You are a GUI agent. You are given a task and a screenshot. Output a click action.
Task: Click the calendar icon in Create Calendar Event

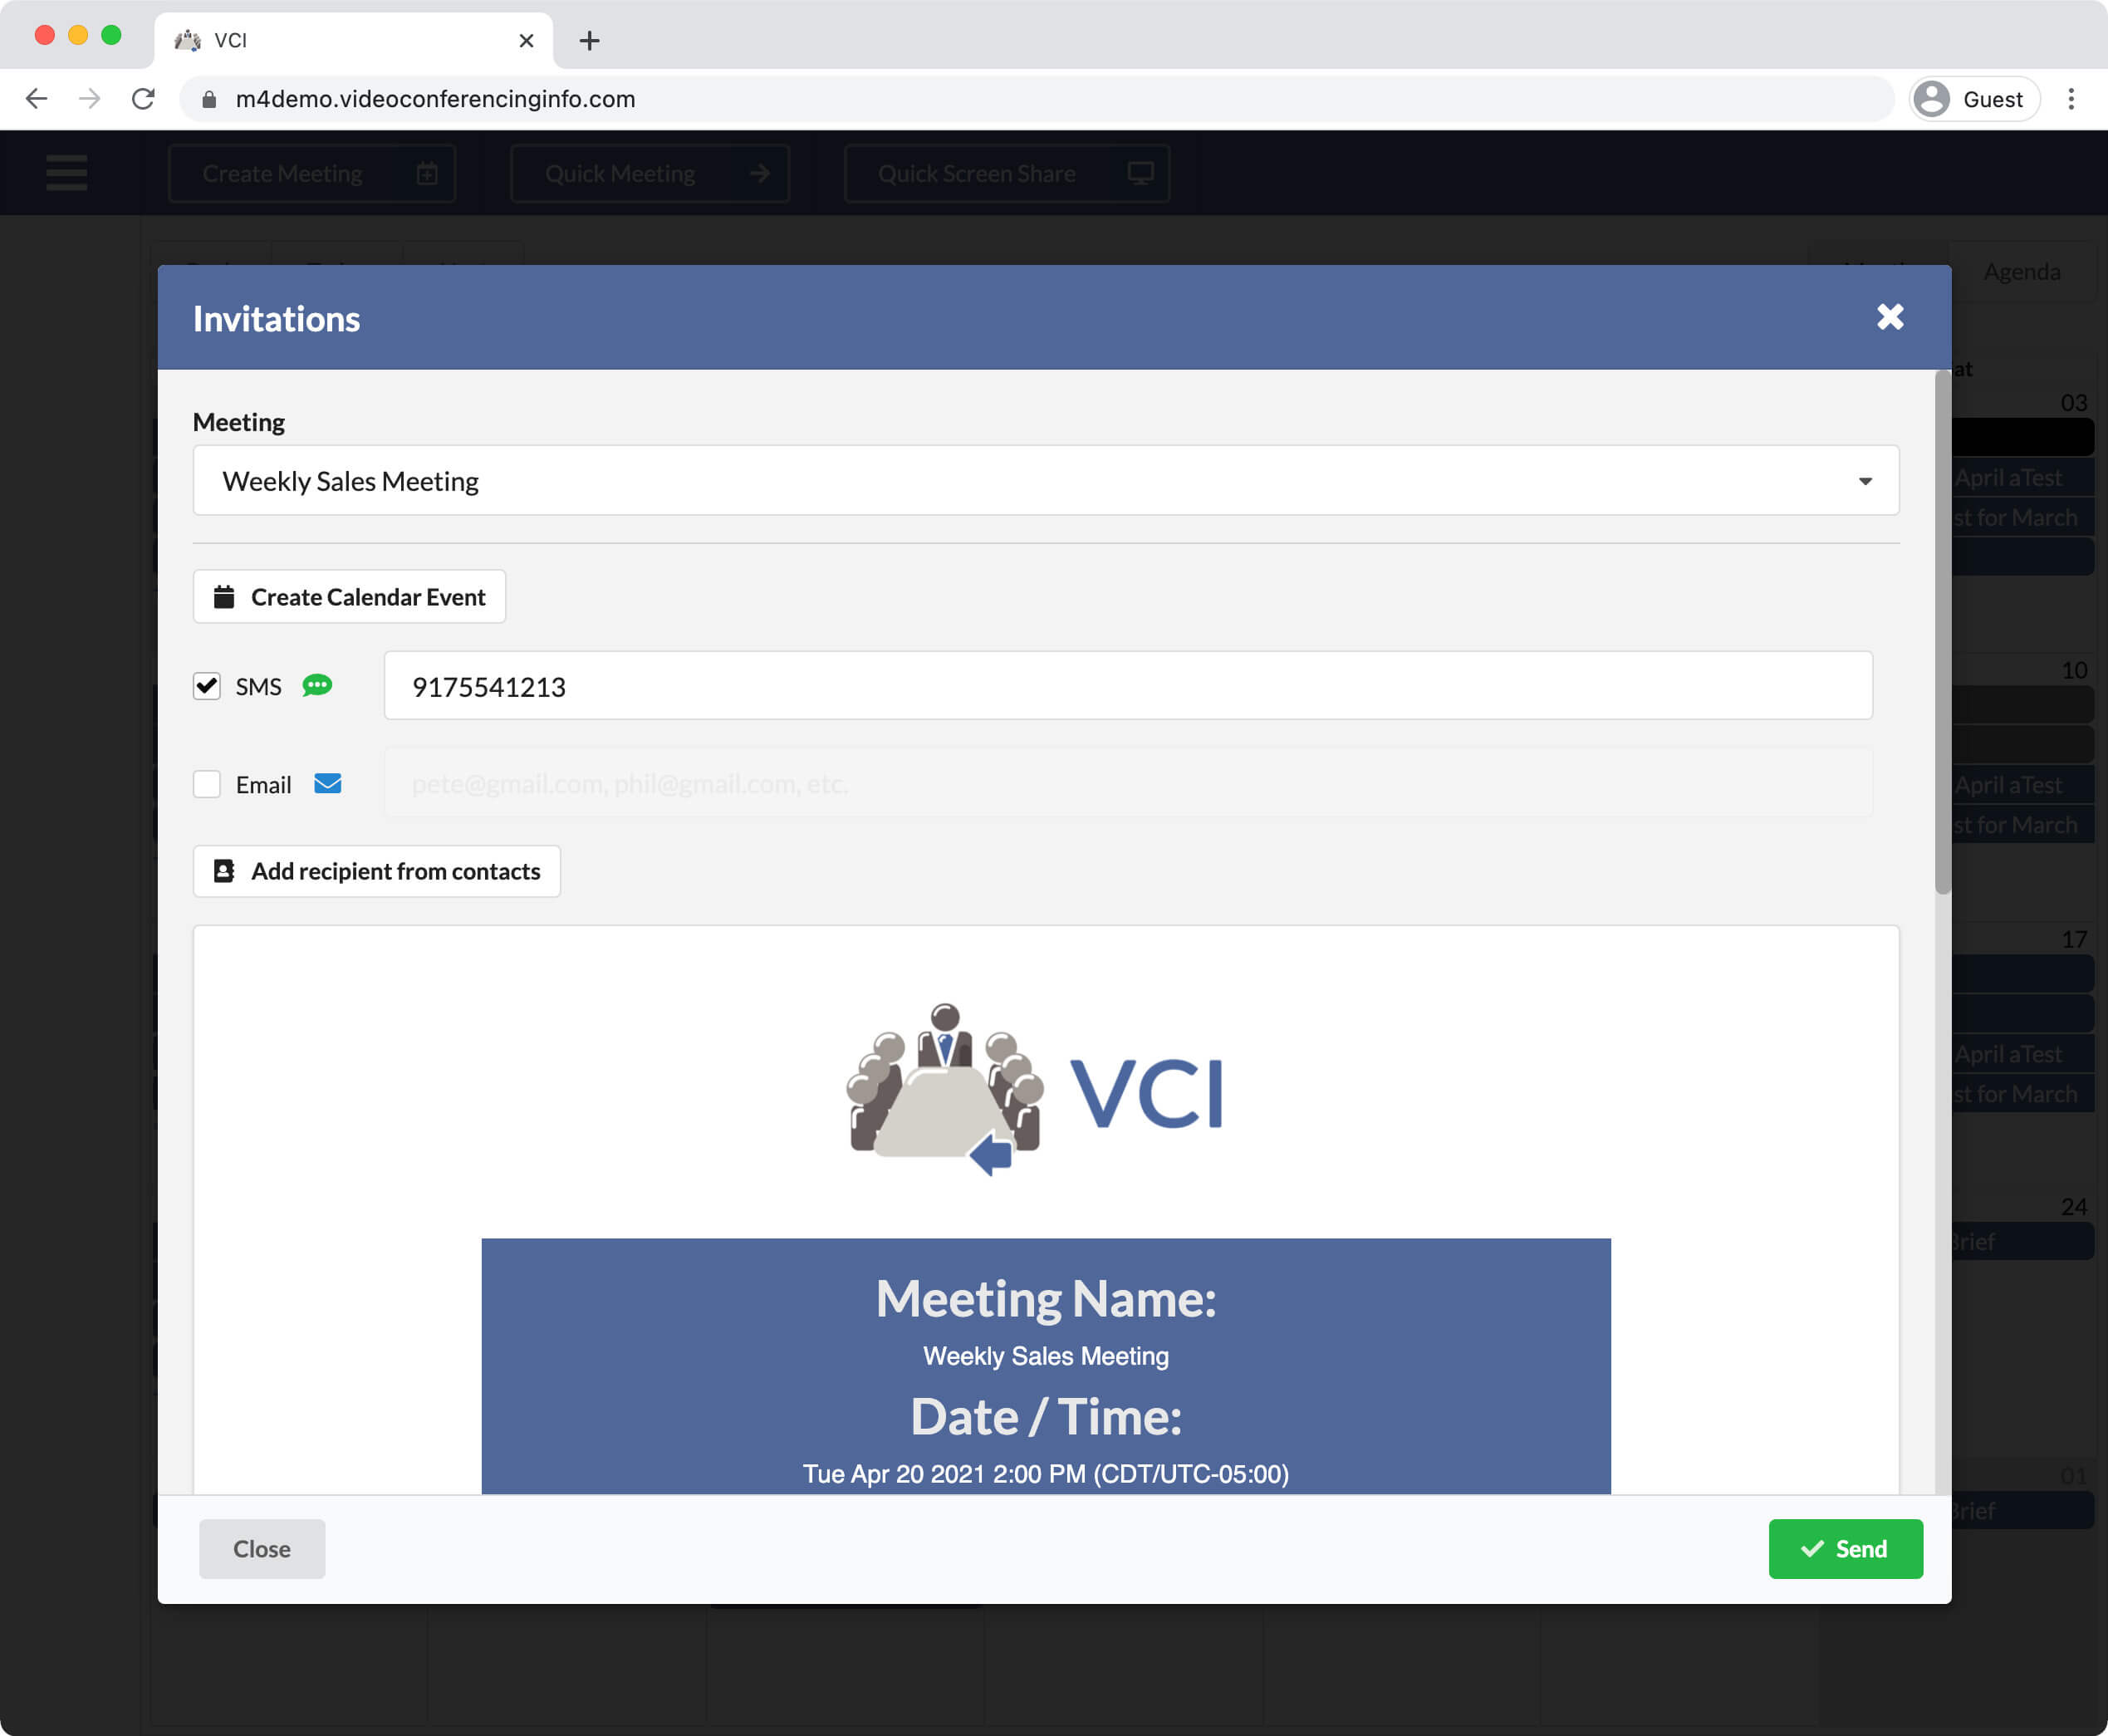click(x=224, y=597)
